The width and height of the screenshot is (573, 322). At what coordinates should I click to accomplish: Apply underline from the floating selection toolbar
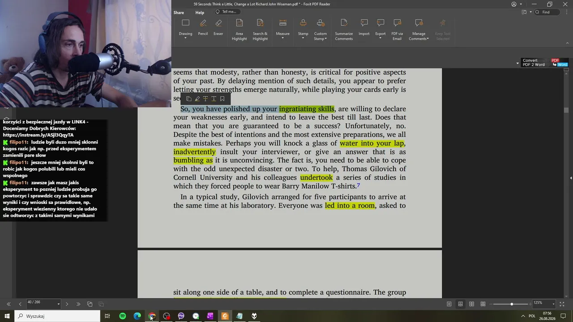[x=214, y=99]
